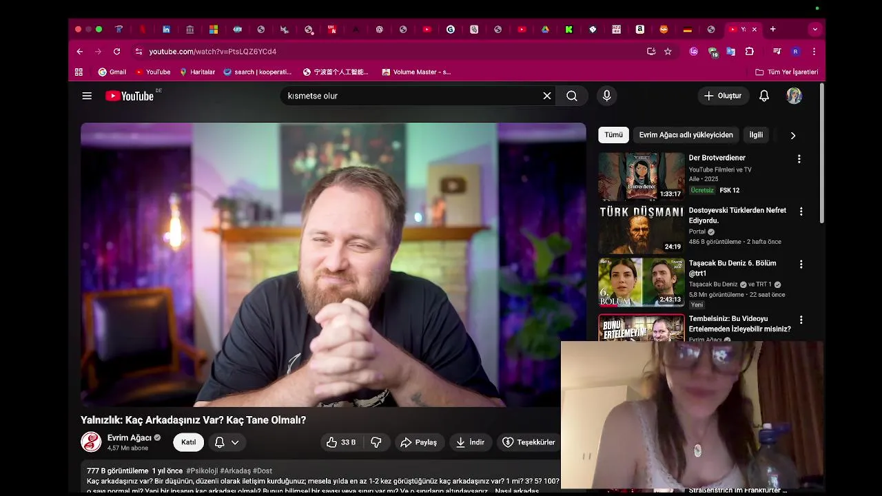This screenshot has width=882, height=496.
Task: Open new browser tab with plus
Action: click(773, 29)
